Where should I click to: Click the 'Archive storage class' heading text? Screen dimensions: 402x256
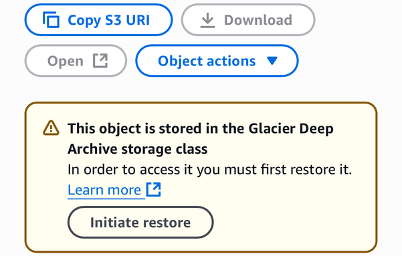click(137, 149)
